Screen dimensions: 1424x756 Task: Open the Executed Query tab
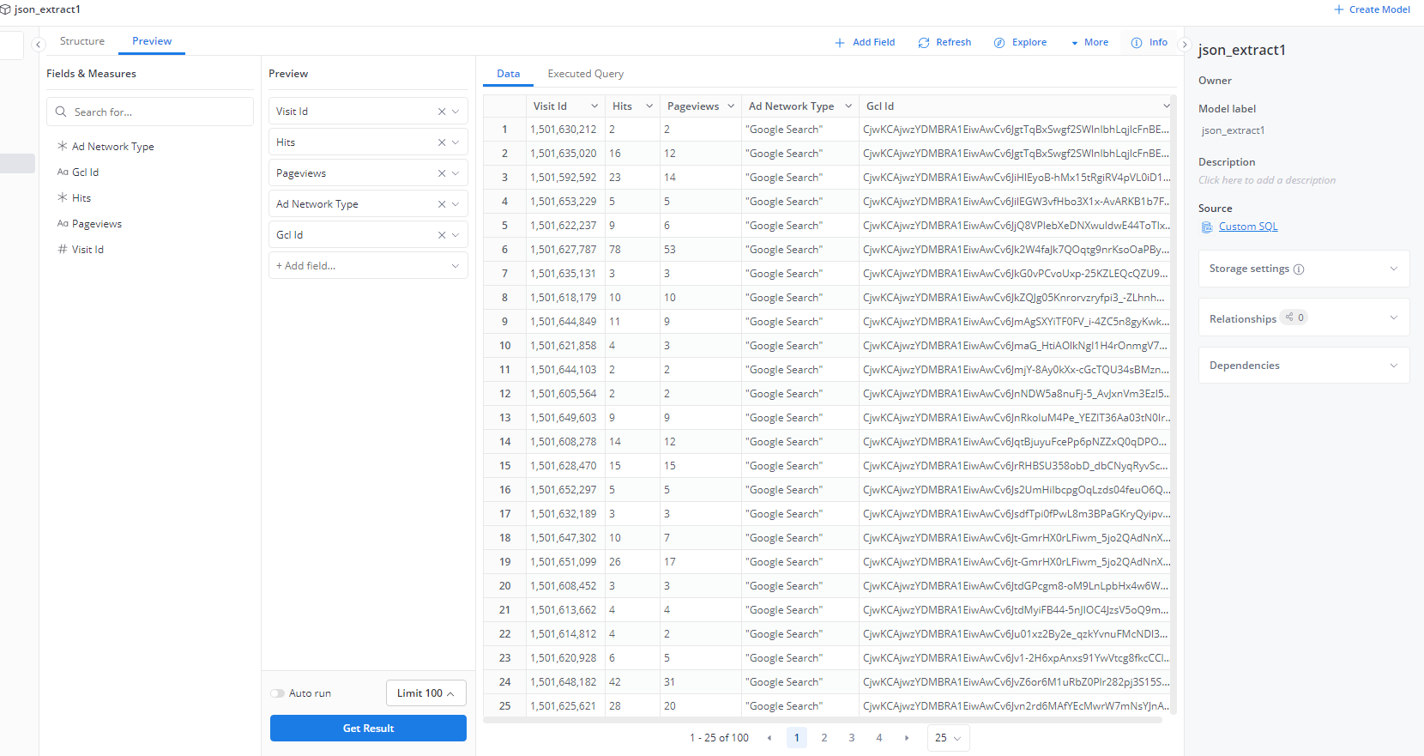(586, 74)
